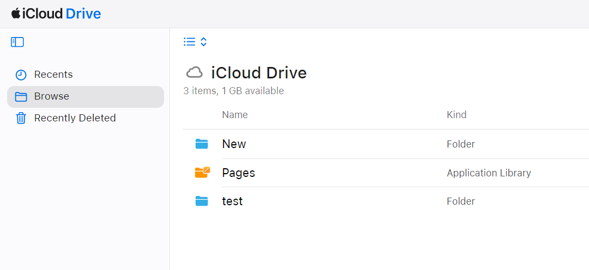Click the blue folder icon for New
The height and width of the screenshot is (270, 589).
coord(202,144)
